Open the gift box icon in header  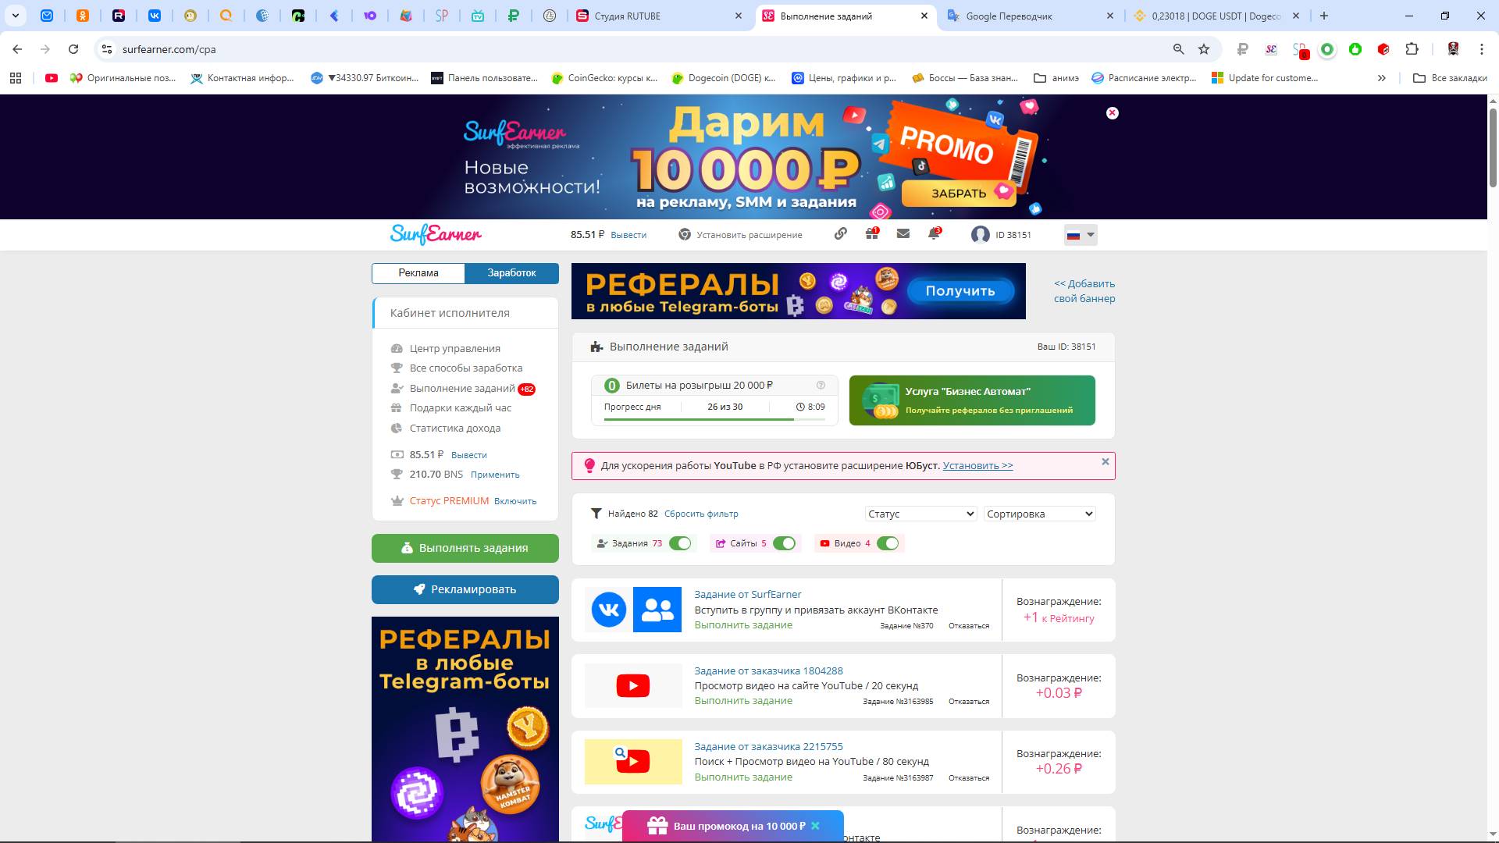(871, 234)
